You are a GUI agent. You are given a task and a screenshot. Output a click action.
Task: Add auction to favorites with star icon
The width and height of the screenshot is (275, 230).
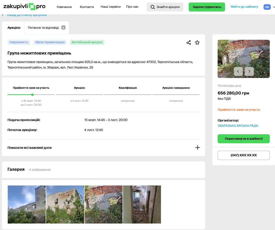[x=197, y=42]
